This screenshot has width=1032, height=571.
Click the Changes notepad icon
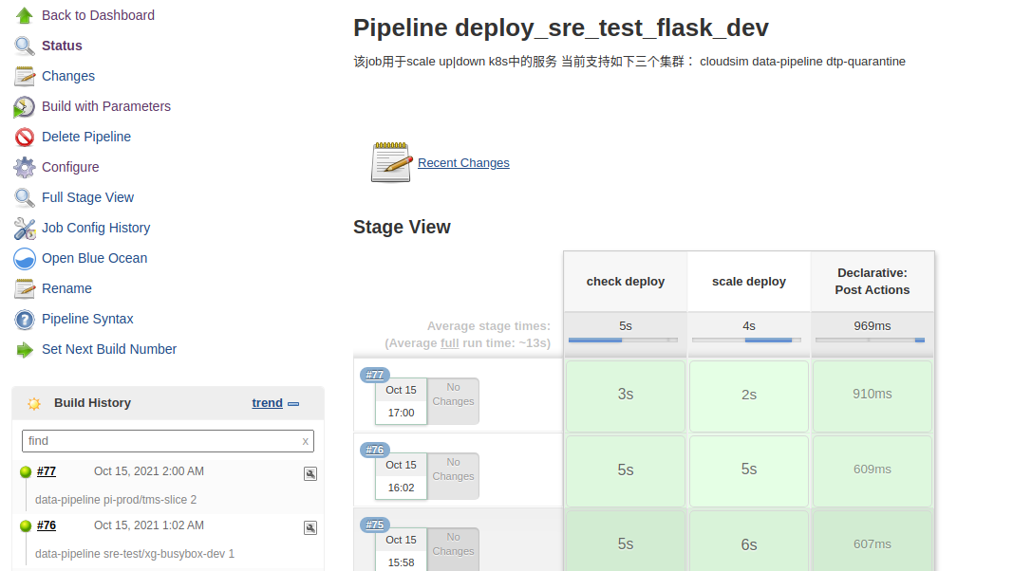pos(25,76)
